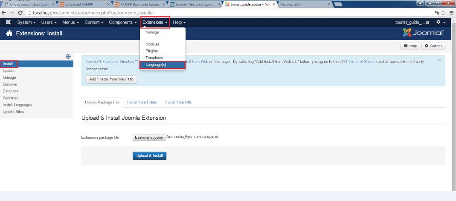This screenshot has width=456, height=201.
Task: Click the Options toolbar button
Action: click(433, 46)
